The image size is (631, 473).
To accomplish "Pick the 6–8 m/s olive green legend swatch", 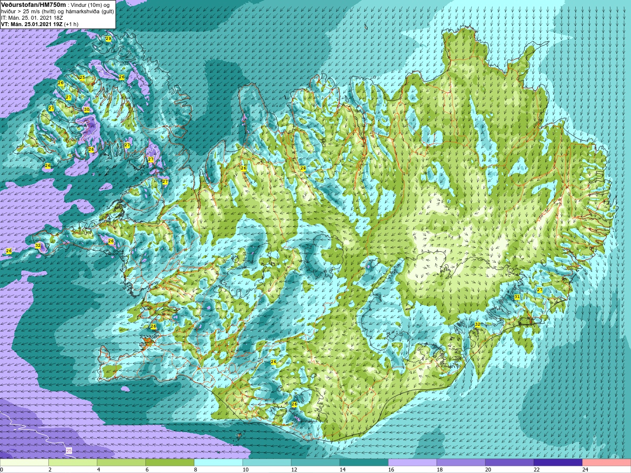I will (x=170, y=463).
